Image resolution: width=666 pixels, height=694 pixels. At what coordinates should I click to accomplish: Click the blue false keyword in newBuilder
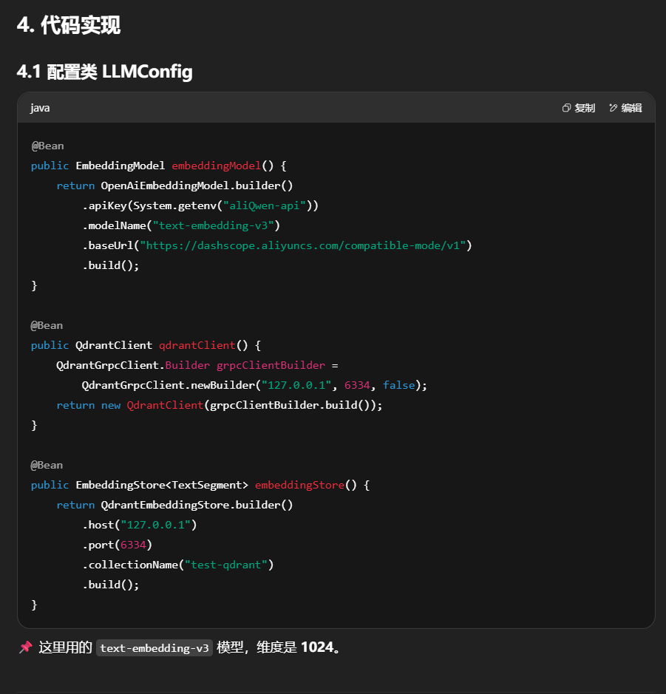coord(399,385)
